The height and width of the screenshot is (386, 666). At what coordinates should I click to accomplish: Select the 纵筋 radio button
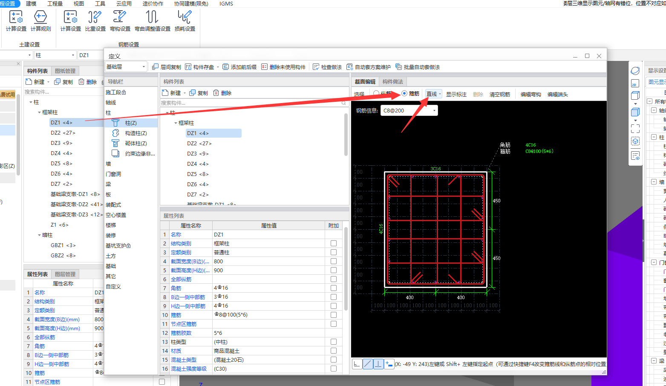(x=376, y=94)
